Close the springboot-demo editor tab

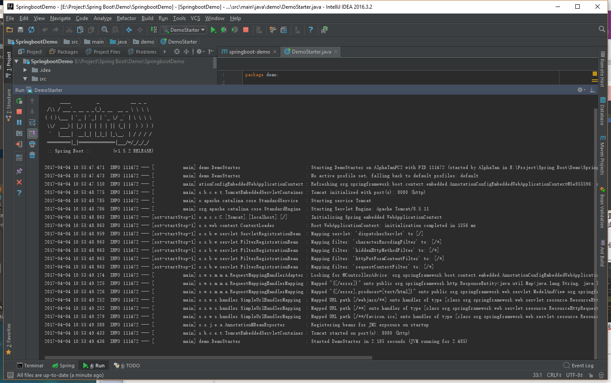pyautogui.click(x=275, y=52)
